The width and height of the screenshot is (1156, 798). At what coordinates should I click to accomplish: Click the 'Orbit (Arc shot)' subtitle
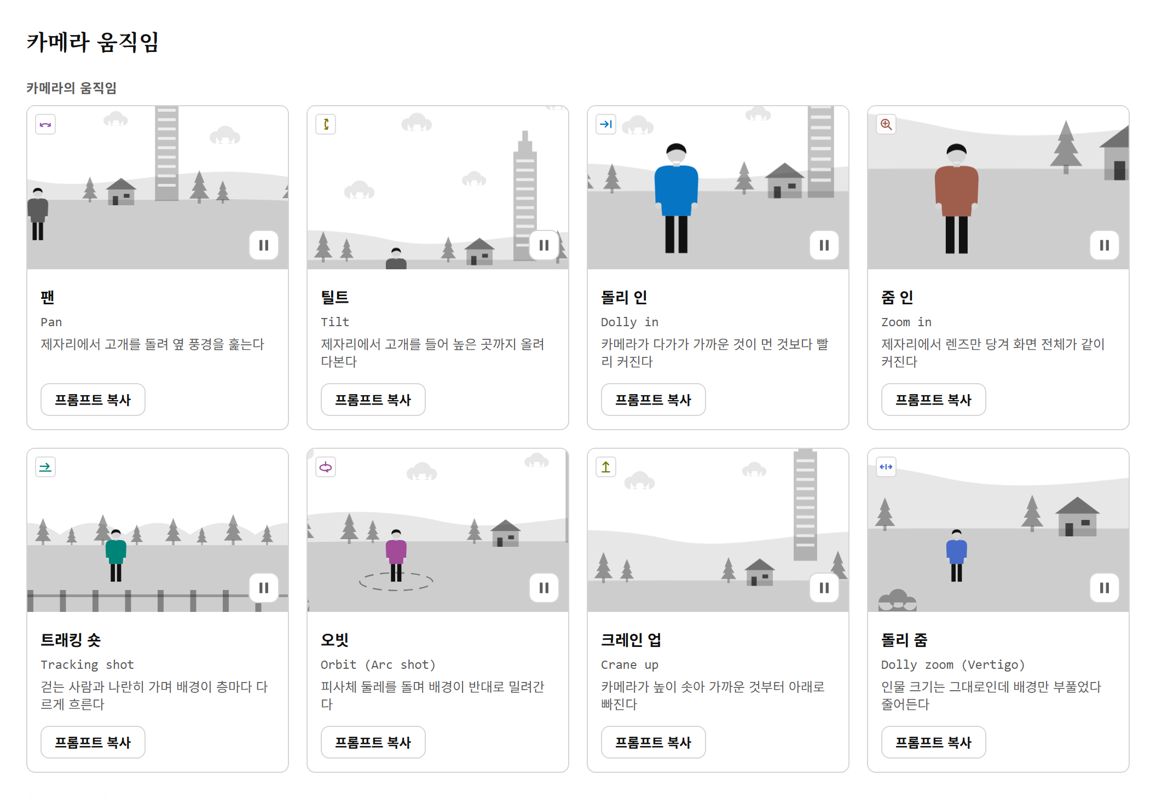click(x=378, y=664)
